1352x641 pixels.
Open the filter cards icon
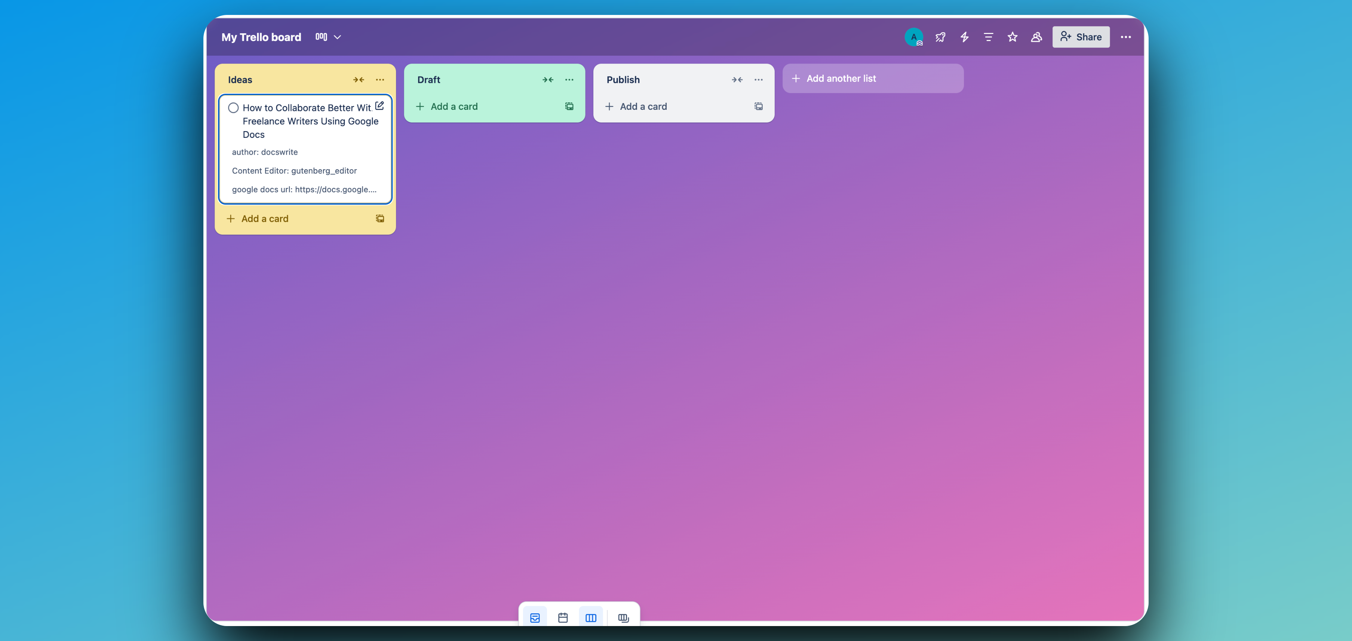tap(988, 37)
